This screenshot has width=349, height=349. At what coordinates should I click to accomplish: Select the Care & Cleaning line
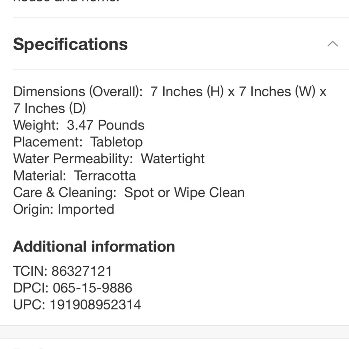pyautogui.click(x=129, y=192)
